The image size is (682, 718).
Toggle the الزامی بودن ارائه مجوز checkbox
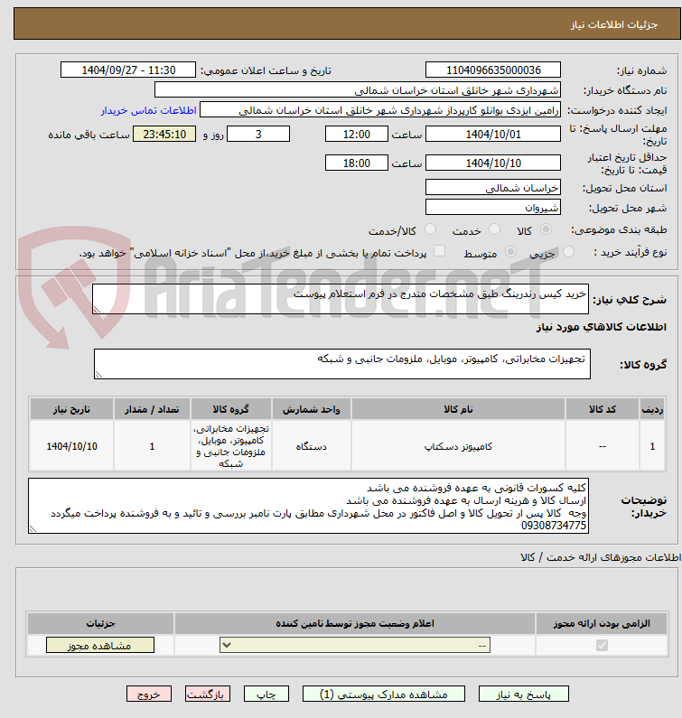602,645
